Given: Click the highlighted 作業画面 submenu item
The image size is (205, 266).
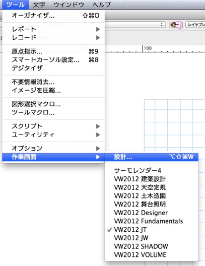Looking at the screenshot, I should click(53, 157).
